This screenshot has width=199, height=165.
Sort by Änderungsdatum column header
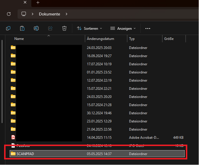[x=100, y=39]
